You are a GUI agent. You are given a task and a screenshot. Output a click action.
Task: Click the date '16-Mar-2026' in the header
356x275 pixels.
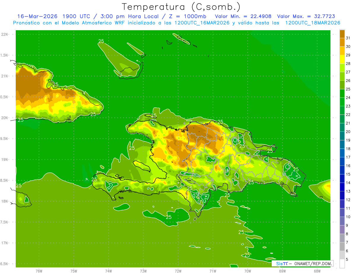(37, 16)
